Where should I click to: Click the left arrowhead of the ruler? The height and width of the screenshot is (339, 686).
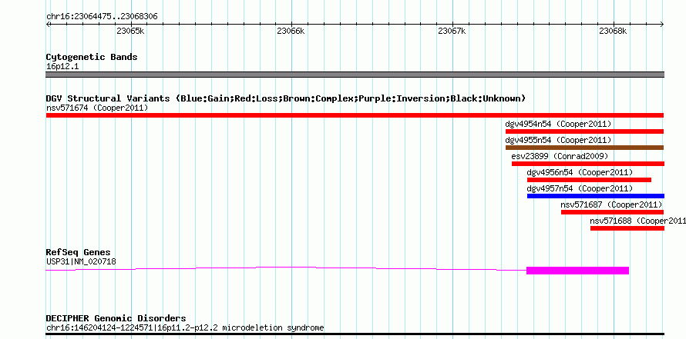(48, 25)
